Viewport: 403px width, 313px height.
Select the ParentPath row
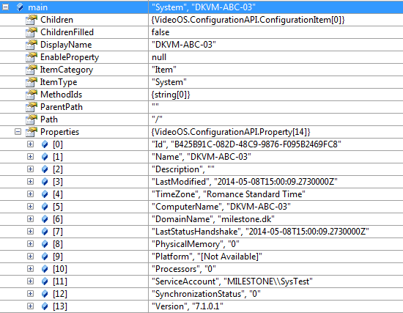point(202,107)
